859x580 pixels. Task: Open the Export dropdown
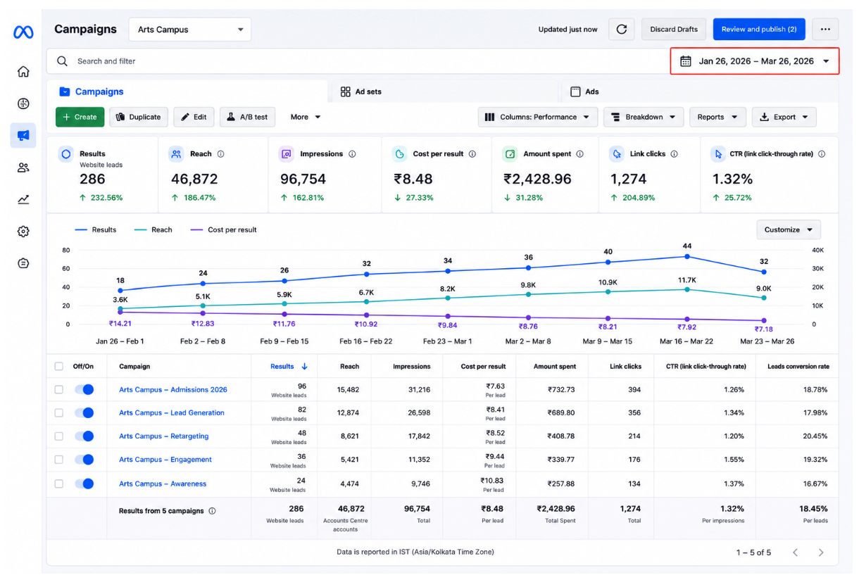click(784, 117)
